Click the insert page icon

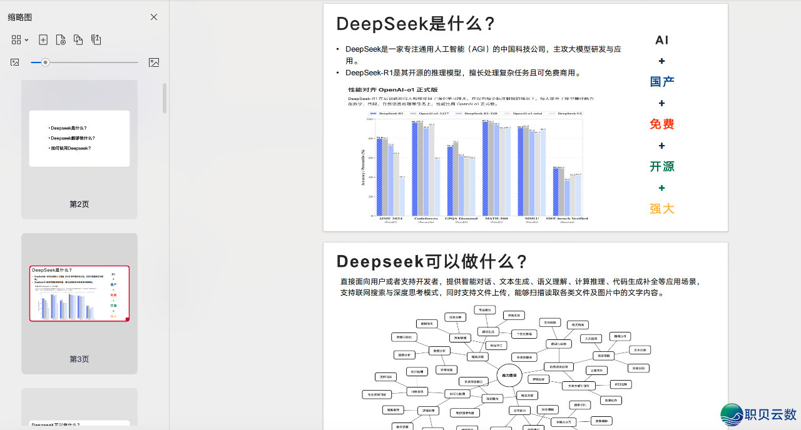(x=43, y=40)
